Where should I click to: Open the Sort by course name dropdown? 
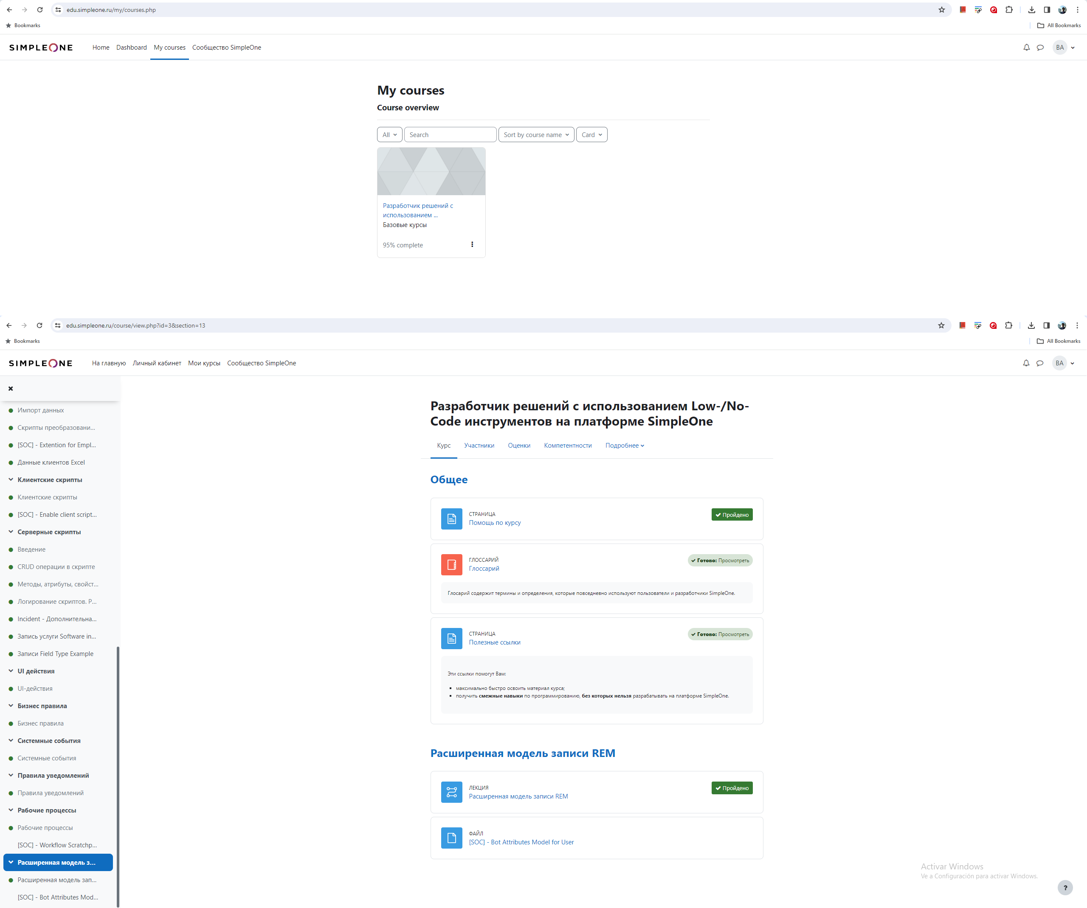click(536, 135)
